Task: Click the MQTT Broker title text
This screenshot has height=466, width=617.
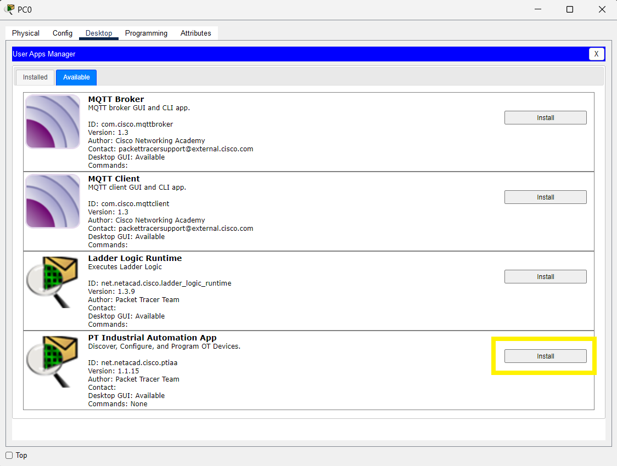Action: (116, 99)
